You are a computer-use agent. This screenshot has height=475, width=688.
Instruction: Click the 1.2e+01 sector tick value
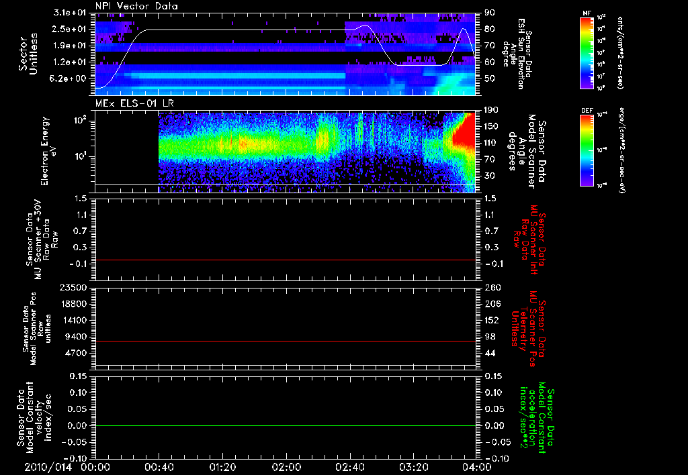[x=70, y=62]
